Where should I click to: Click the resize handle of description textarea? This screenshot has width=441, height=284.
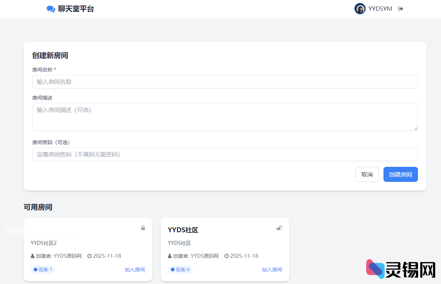coord(416,129)
